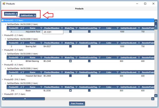Uncheck MakeFlag for BB Ball Bearing

[70, 61]
